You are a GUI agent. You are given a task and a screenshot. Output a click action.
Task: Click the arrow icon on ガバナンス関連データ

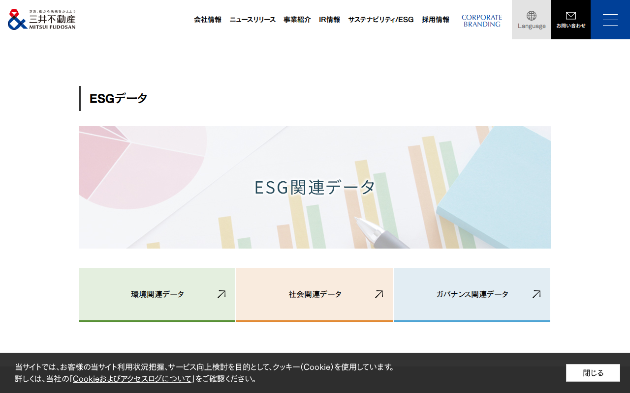tap(536, 294)
